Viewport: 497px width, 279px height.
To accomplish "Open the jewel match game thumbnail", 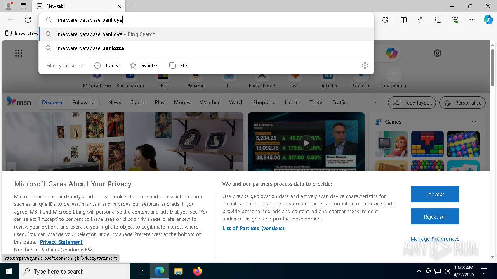I will pos(463,144).
